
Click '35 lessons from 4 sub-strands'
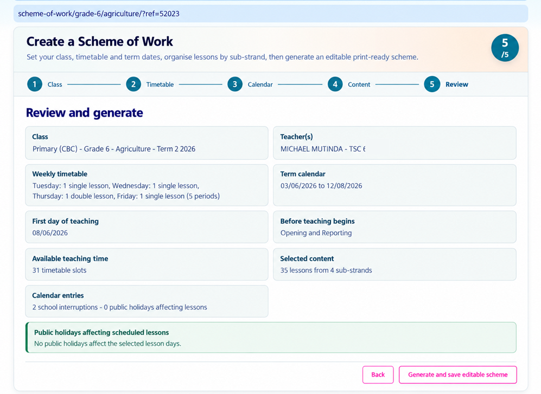click(x=326, y=270)
